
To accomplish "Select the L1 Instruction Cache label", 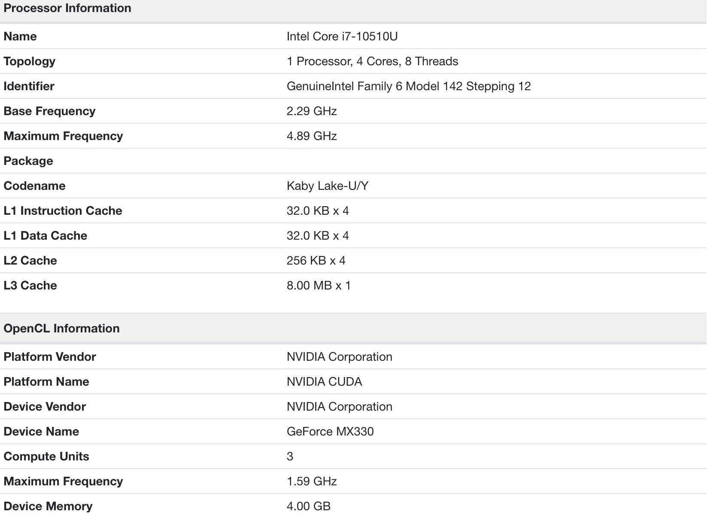I will (x=63, y=210).
